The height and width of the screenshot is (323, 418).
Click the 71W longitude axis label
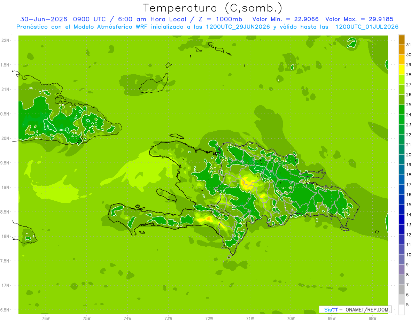(x=250, y=318)
